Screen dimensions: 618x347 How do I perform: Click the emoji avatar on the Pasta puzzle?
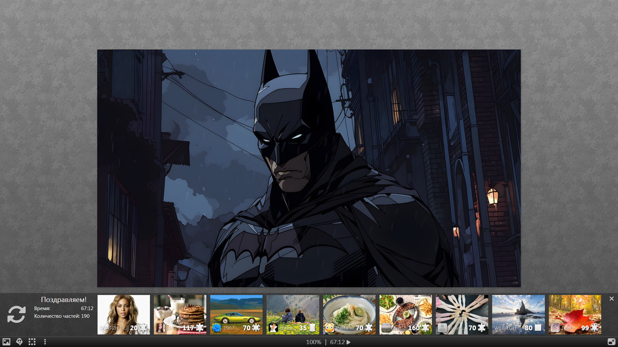[x=330, y=328]
